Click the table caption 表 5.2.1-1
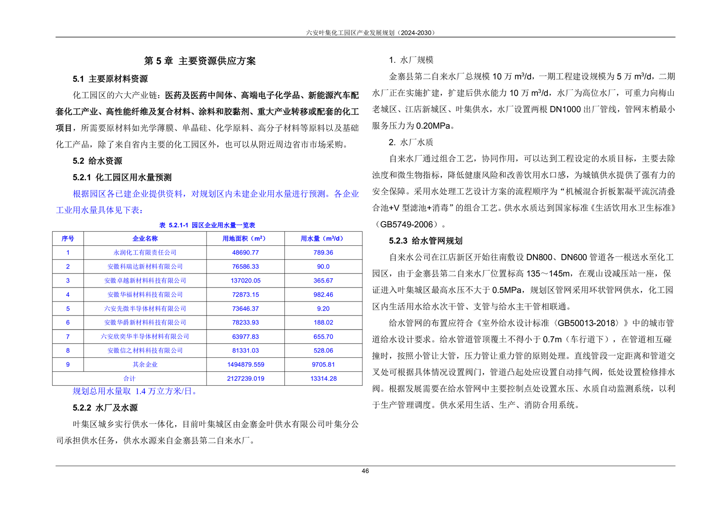Viewport: 719px width, 508px height. (207, 225)
